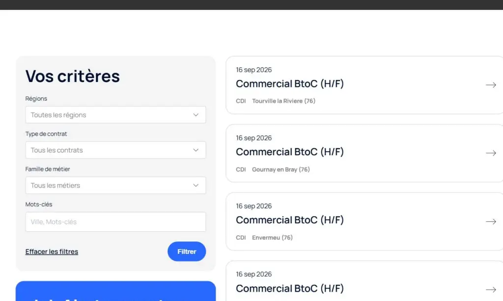Open the Commercial BtoC job title for Envermeu
503x301 pixels.
[x=290, y=220]
